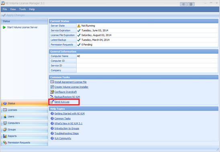Click the Install Agreement License File icon

52,82
